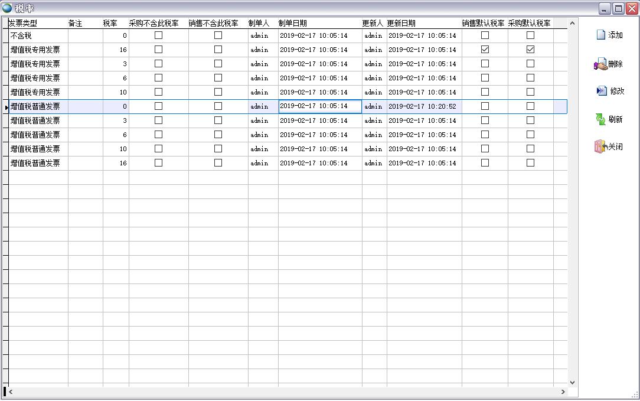Uncheck sales default tax rate for 16% special invoice

(x=485, y=50)
